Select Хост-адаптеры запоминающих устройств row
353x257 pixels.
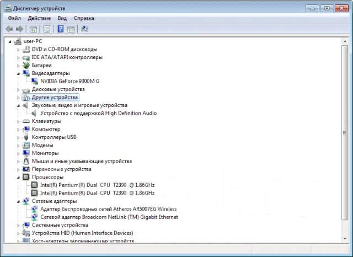(83, 240)
